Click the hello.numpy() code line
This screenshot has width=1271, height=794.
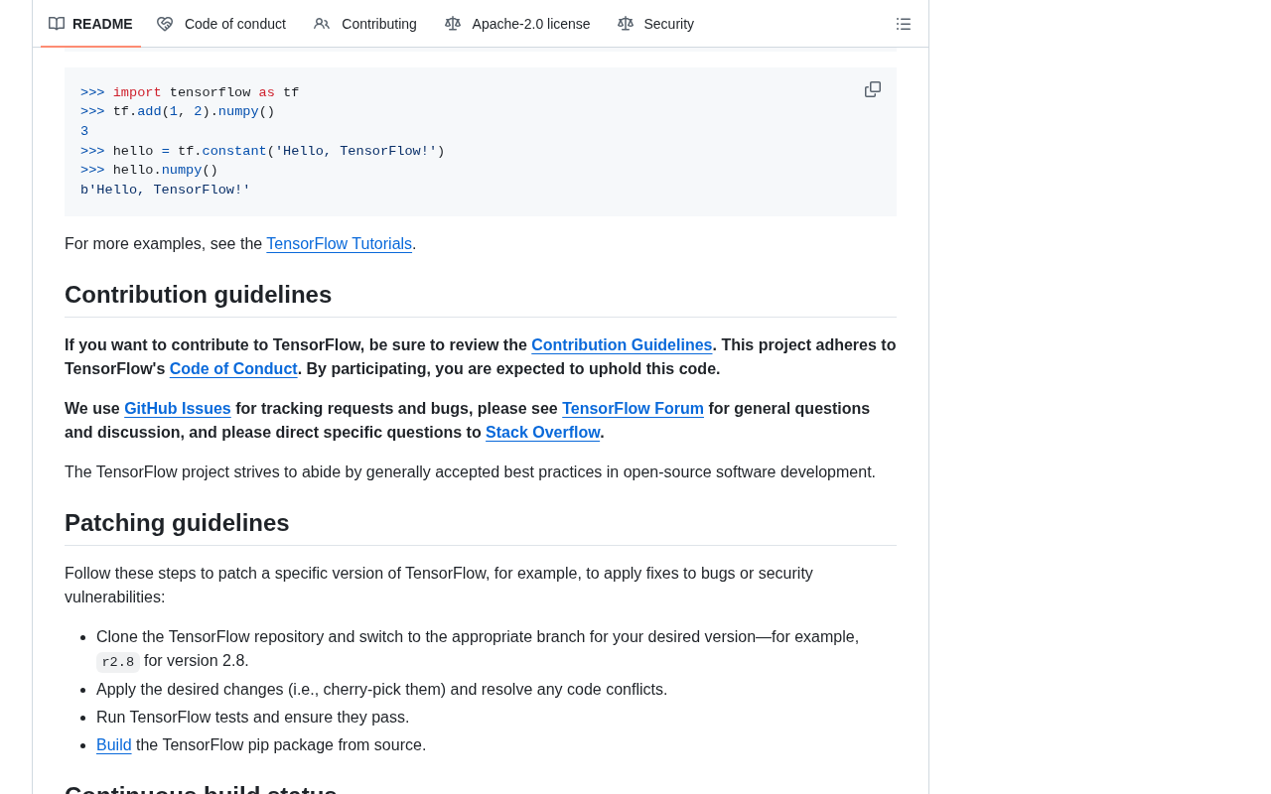[x=149, y=171]
